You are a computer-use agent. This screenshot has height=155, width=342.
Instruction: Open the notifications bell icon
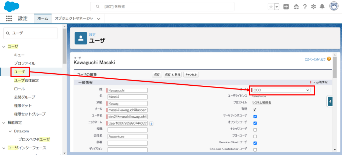[322, 7]
